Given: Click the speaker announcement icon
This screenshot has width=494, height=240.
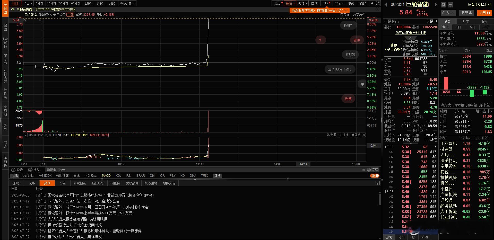Looking at the screenshot, I should pos(13,9).
